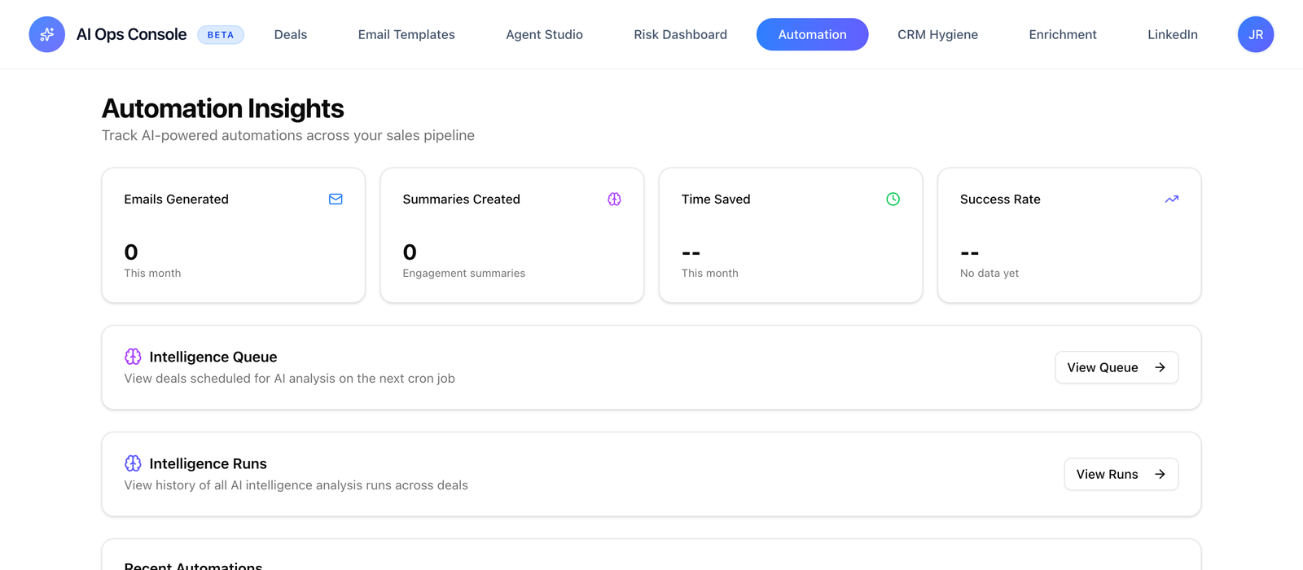Click the AI Ops Console sparkle logo
The image size is (1303, 570).
tap(47, 34)
